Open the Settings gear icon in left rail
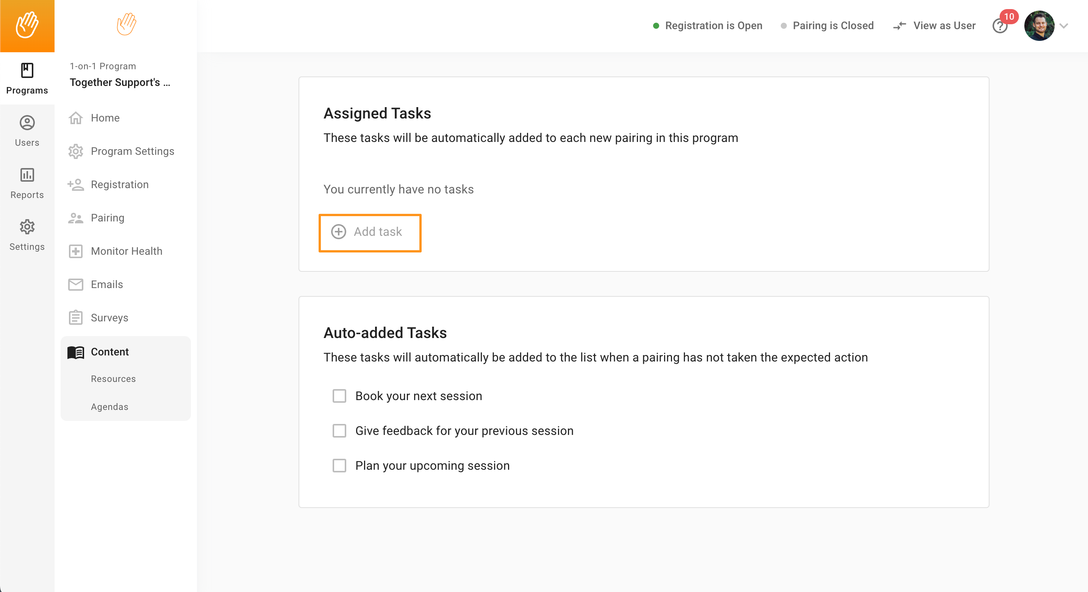Screen dimensions: 1088x592 (x=27, y=227)
